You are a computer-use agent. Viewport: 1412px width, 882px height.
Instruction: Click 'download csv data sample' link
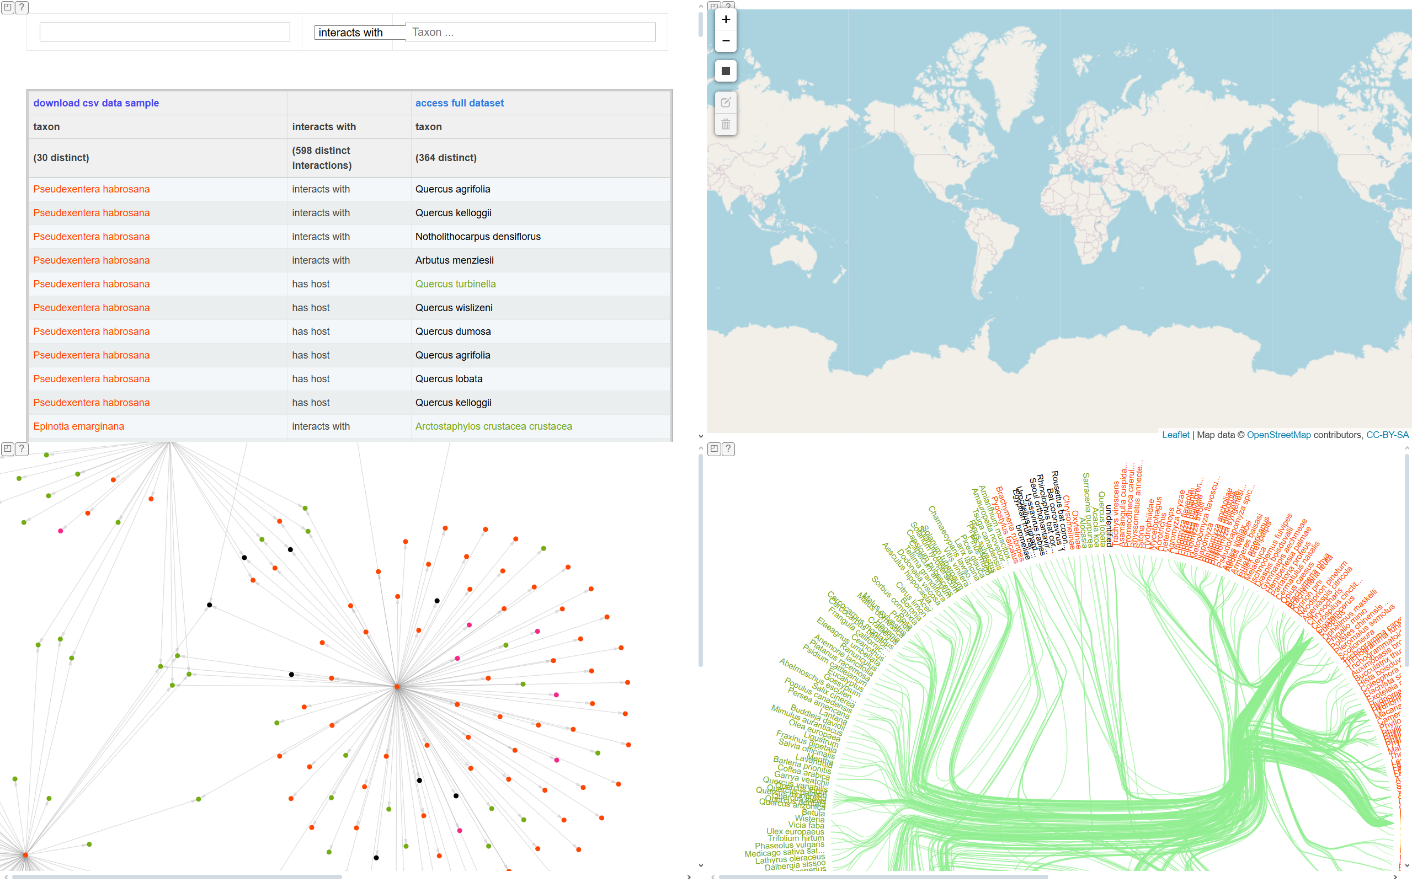coord(96,103)
